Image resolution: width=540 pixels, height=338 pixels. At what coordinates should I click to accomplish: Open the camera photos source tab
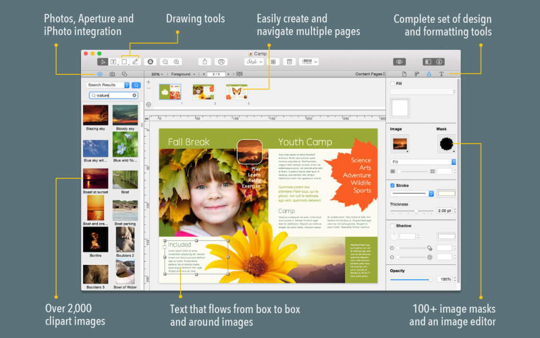click(112, 74)
